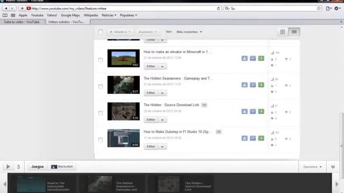Add bookmark with the plus button
The image size is (344, 193).
22,9
